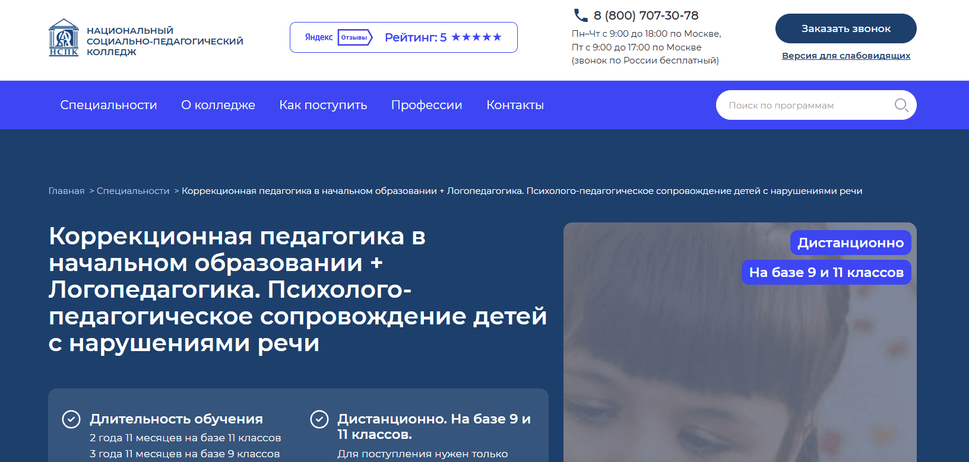Viewport: 969px width, 462px height.
Task: Click the five-star rating icons
Action: tap(476, 37)
